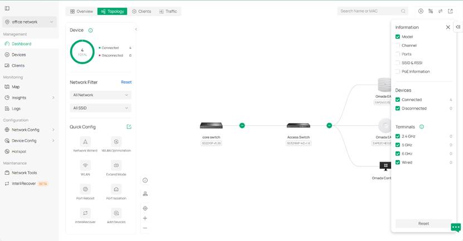463x241 pixels.
Task: Zoom in the topology with plus icon
Action: [145, 218]
